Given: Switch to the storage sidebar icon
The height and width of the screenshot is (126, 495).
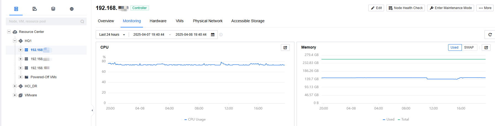Looking at the screenshot, I should [x=53, y=9].
